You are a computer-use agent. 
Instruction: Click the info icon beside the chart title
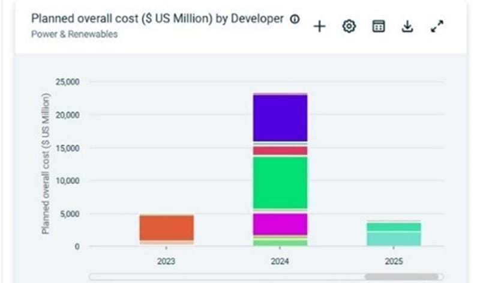pos(295,19)
